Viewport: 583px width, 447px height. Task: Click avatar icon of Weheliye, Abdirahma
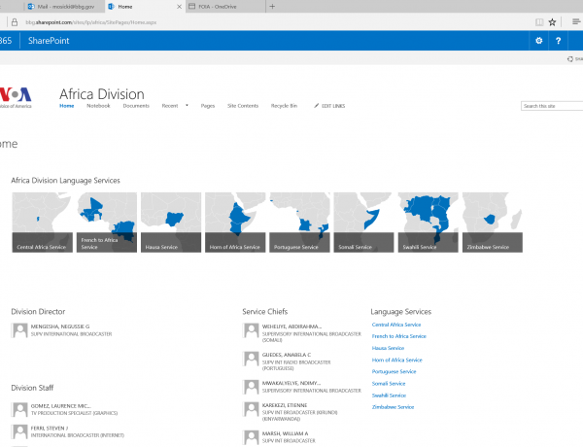251,329
